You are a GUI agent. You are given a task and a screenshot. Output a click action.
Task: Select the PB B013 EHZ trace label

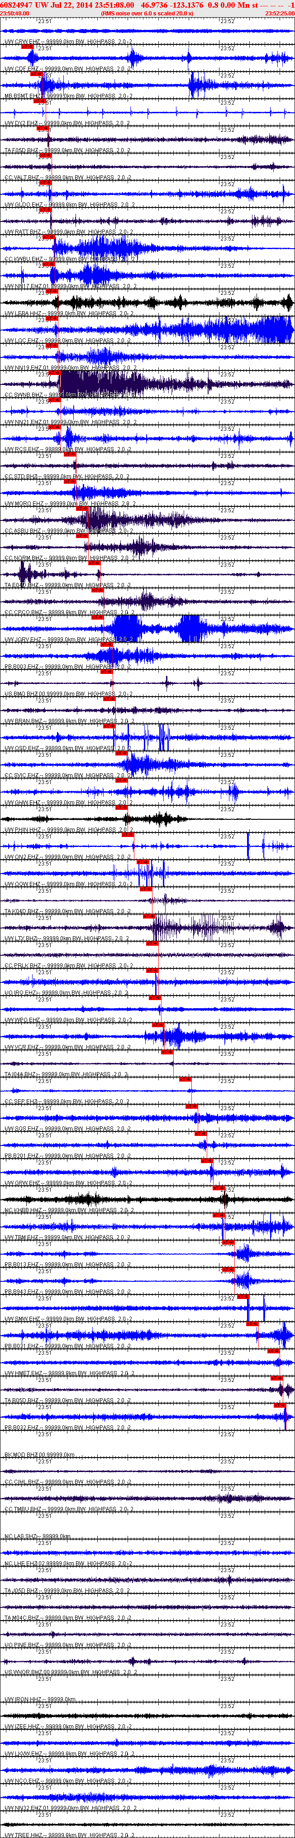click(x=68, y=1264)
